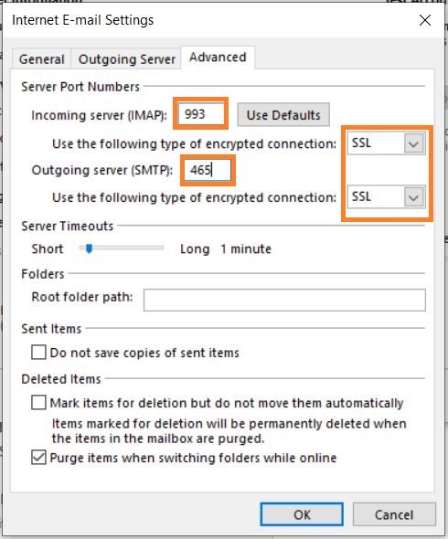Click the Server Timeouts slider thumb
Screen dimensions: 448x539
click(89, 248)
